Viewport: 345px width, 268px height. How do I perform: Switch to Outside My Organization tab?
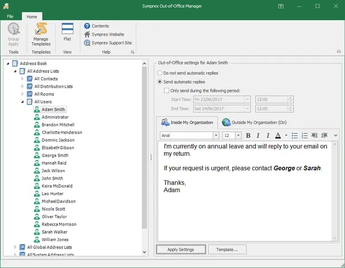[x=254, y=122]
